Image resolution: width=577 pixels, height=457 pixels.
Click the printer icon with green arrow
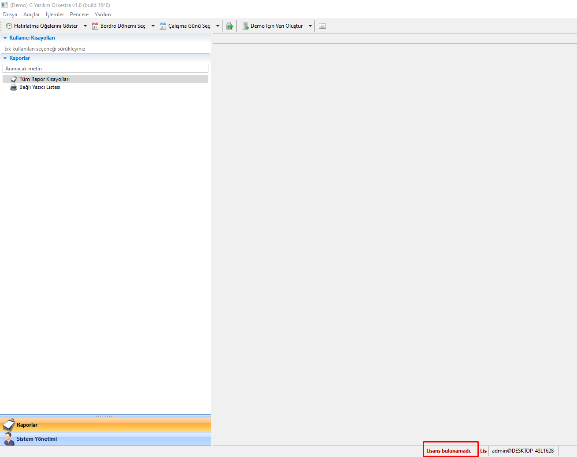point(229,26)
